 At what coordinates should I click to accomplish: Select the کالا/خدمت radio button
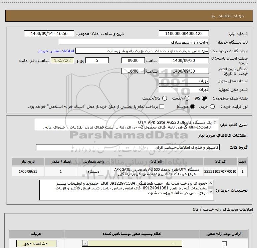(x=165, y=98)
